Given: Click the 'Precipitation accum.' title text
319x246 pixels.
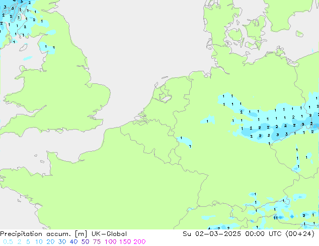Looking at the screenshot, I should pos(35,234).
